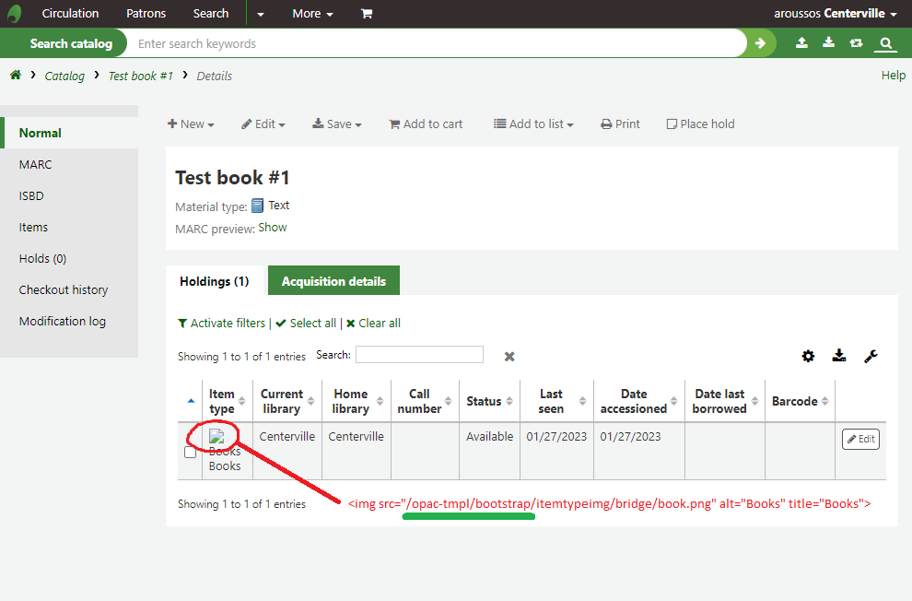Switch to Acquisition details tab
Screen dimensions: 912x601
coord(333,281)
